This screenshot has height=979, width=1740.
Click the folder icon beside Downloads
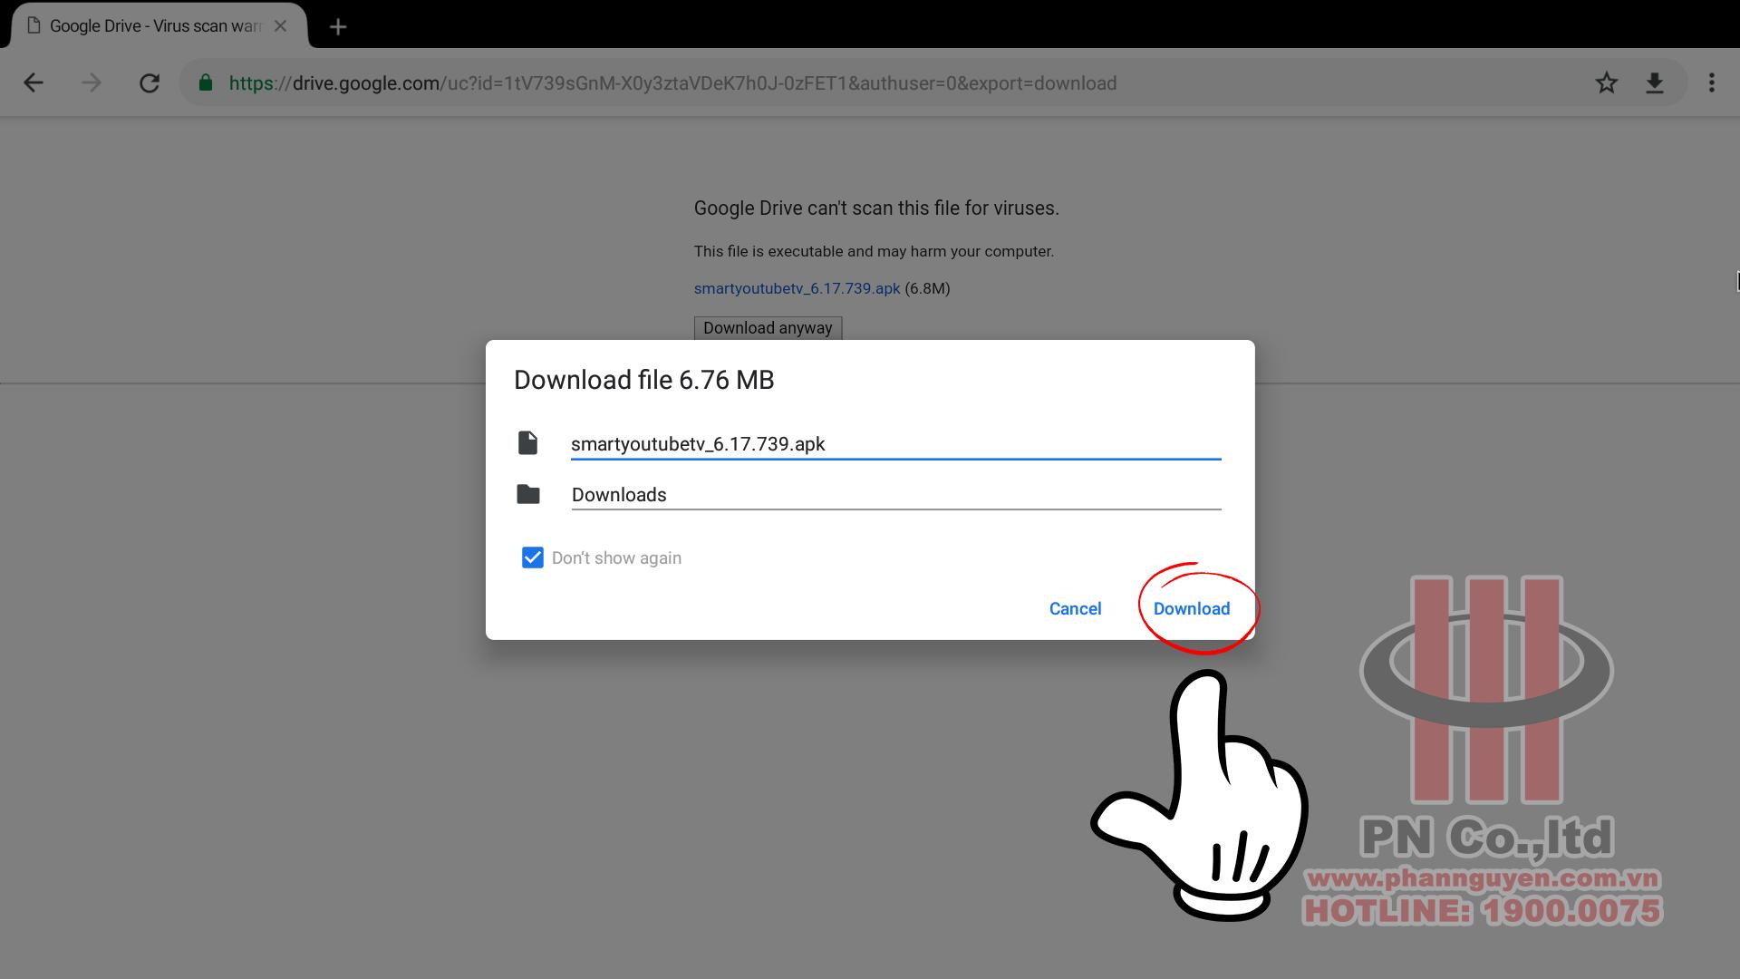point(528,495)
